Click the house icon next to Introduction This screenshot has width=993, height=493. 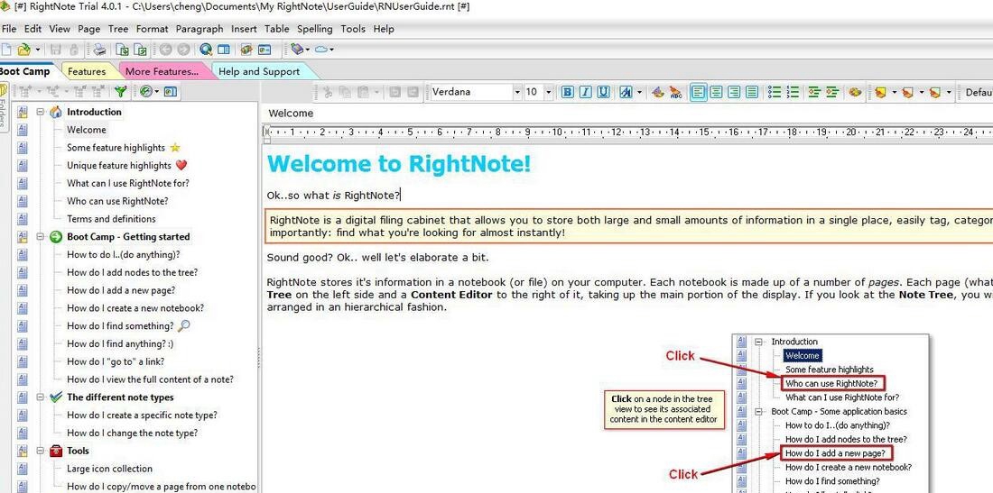click(x=56, y=112)
